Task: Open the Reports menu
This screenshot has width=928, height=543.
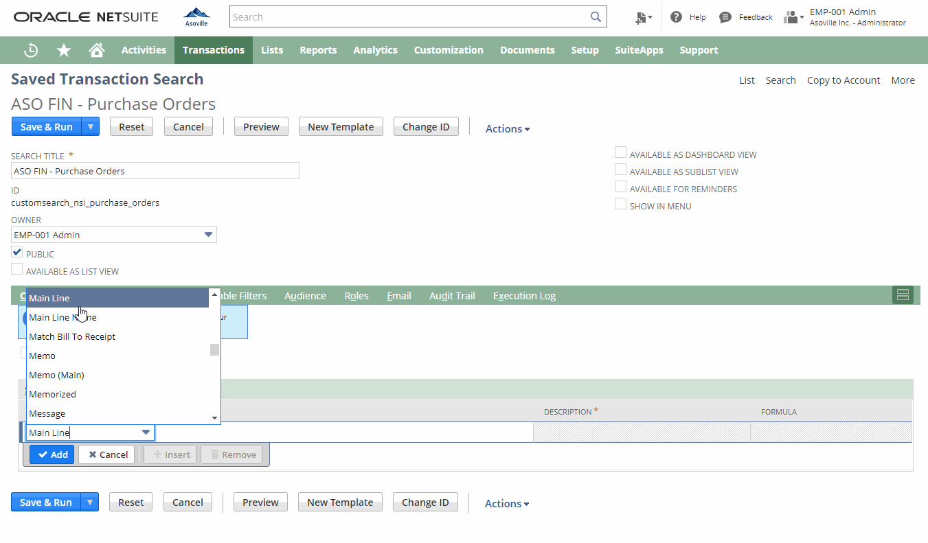Action: 318,50
